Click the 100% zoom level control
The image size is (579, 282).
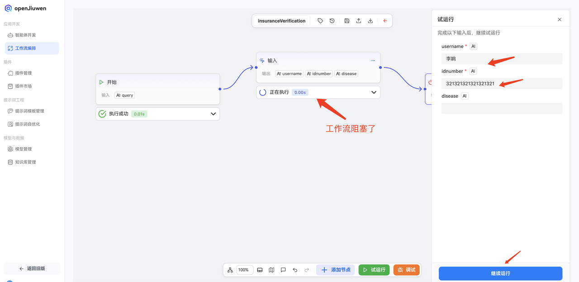point(244,269)
